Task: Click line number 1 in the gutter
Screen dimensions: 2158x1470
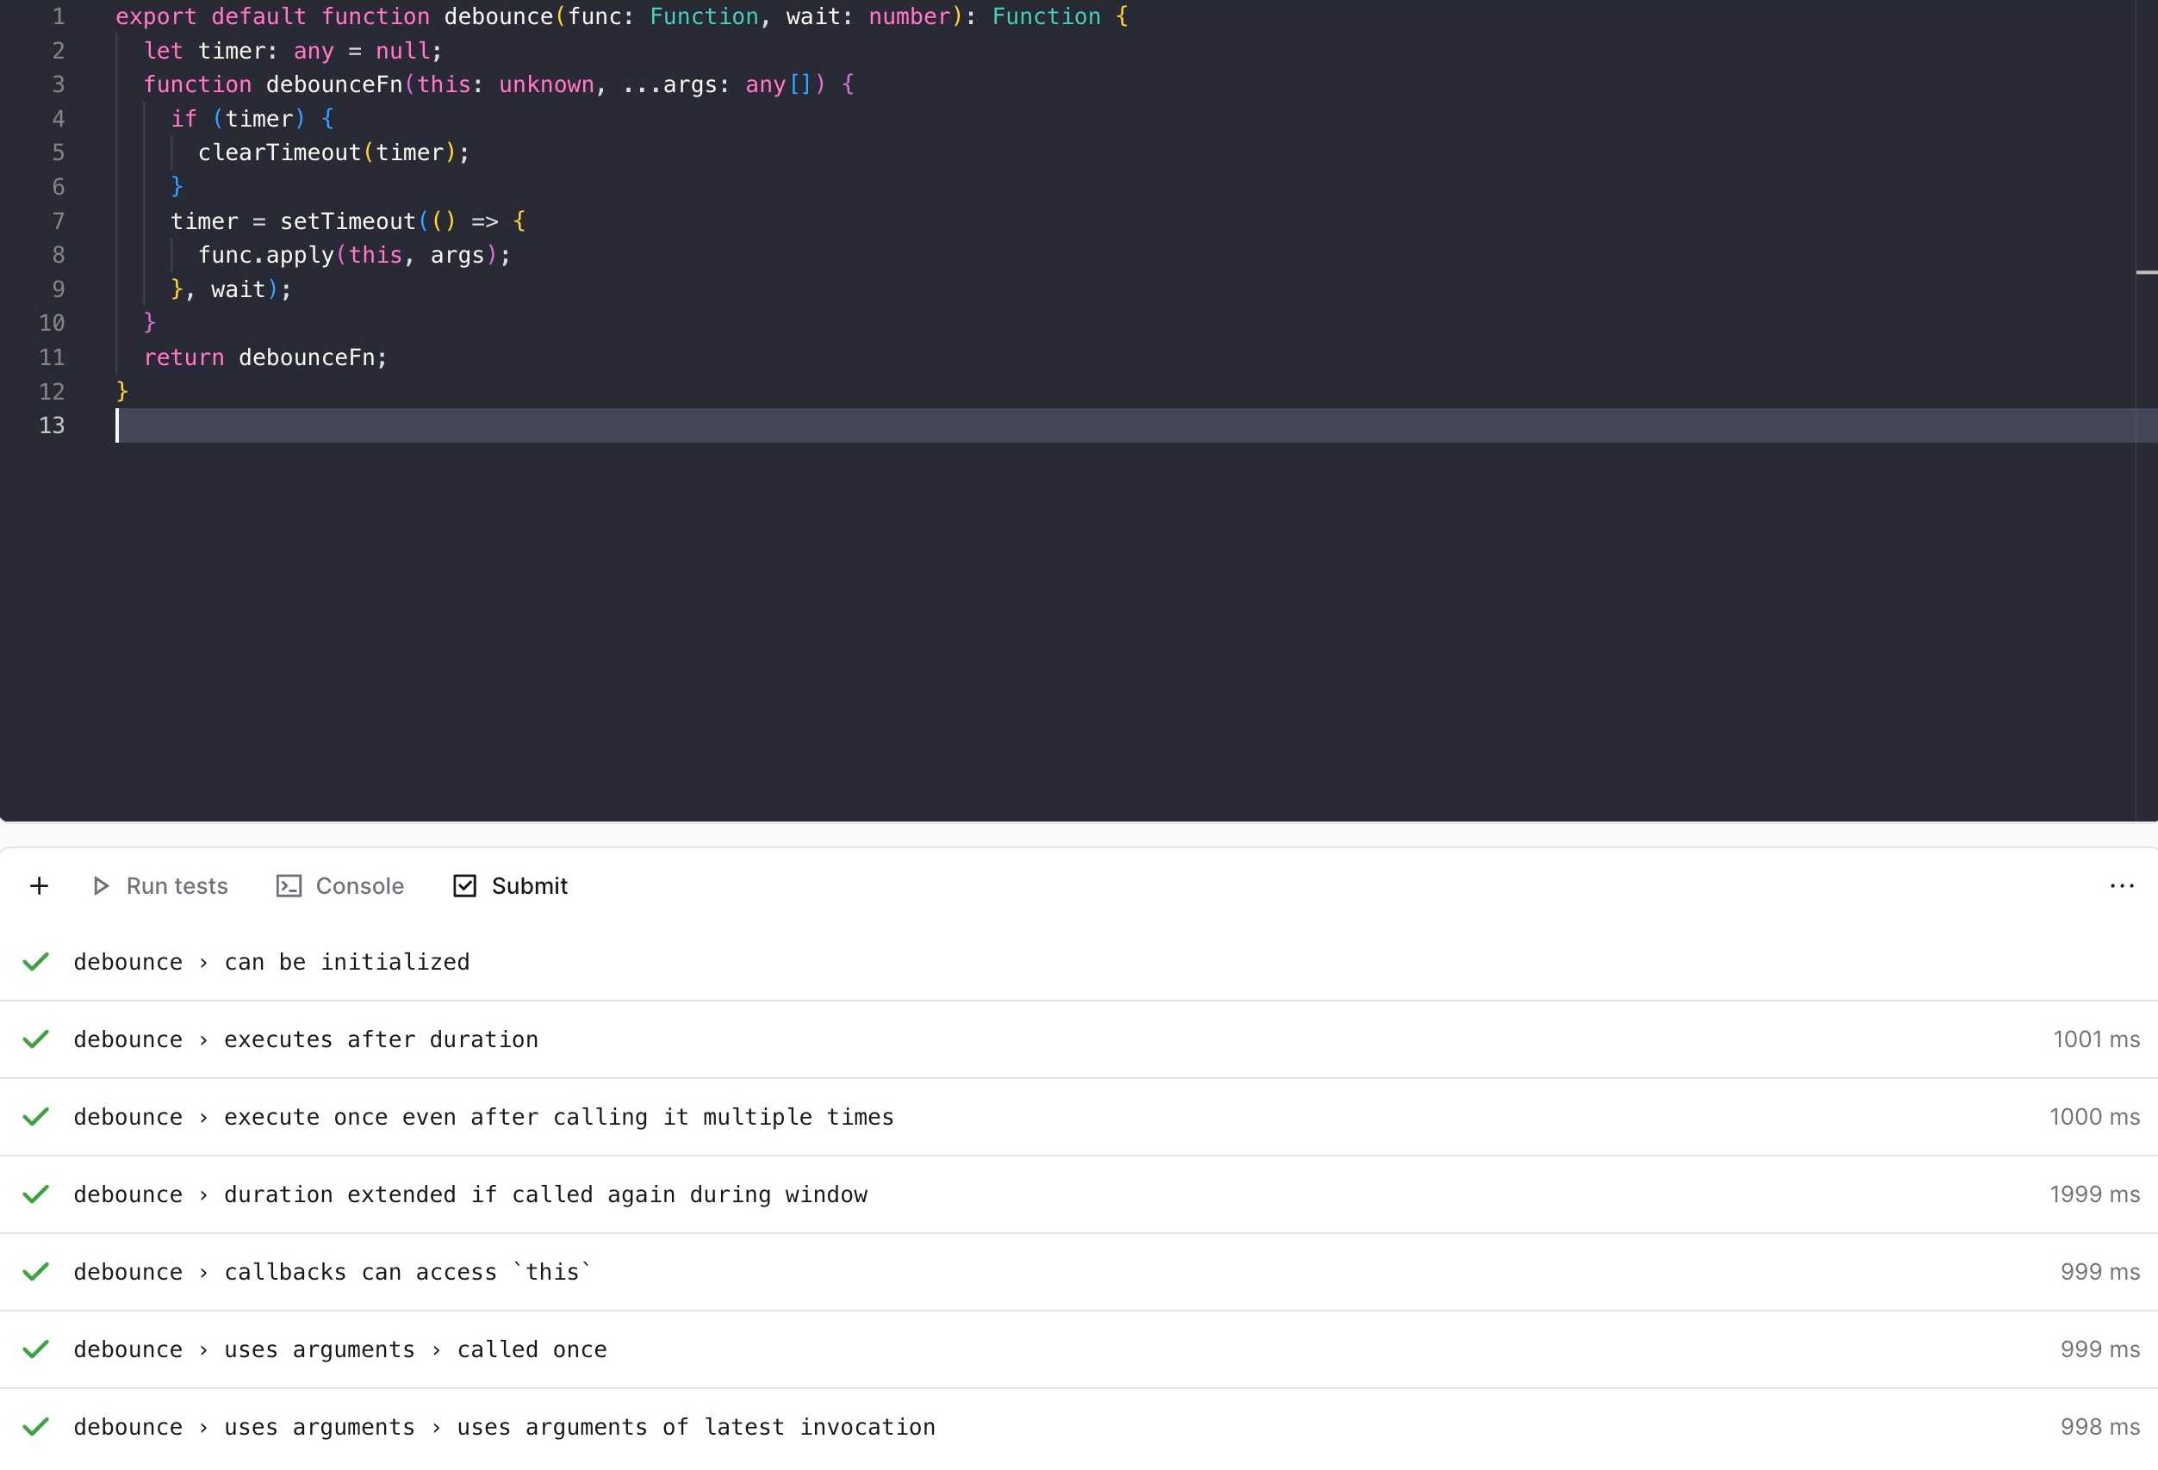Action: 59,16
